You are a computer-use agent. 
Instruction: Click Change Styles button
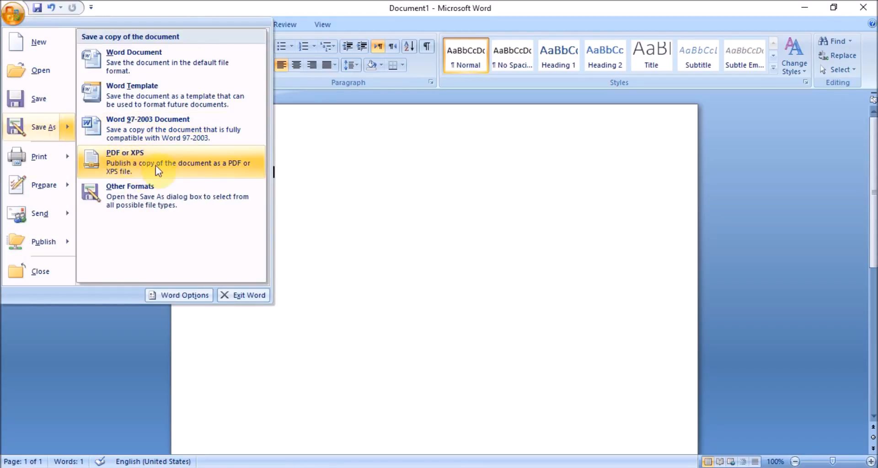[794, 56]
